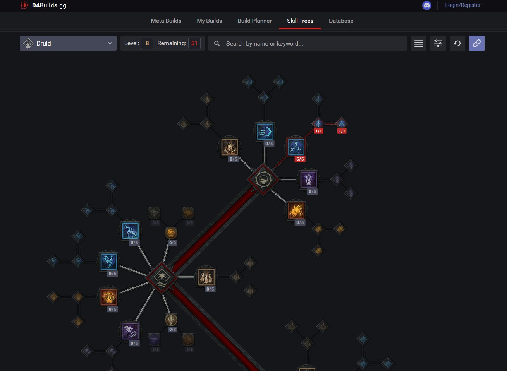Click the 0/5 badge under Wind Shear
This screenshot has width=507, height=371.
(x=269, y=144)
